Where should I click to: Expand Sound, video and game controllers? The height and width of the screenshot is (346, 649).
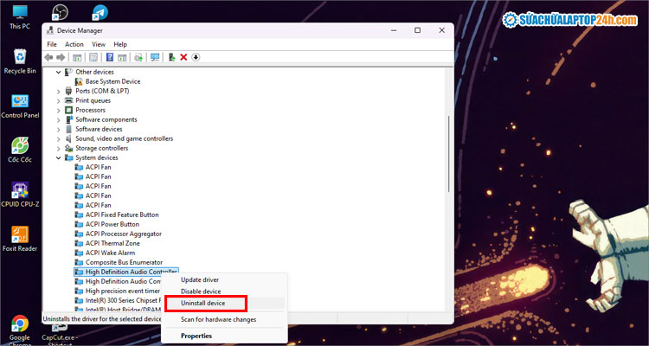coord(58,138)
